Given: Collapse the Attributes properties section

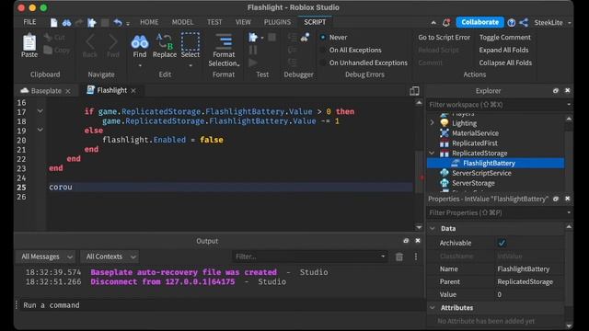Looking at the screenshot, I should [x=433, y=307].
